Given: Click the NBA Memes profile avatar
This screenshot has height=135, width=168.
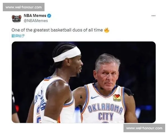Looking at the screenshot, I should click(x=17, y=19).
